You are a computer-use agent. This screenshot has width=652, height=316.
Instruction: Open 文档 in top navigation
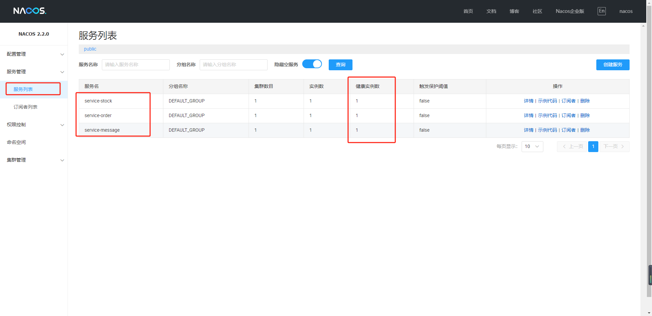pos(491,11)
